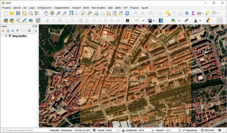Open layer styling panel in Capas
This screenshot has width=227, height=133.
(x=3, y=31)
